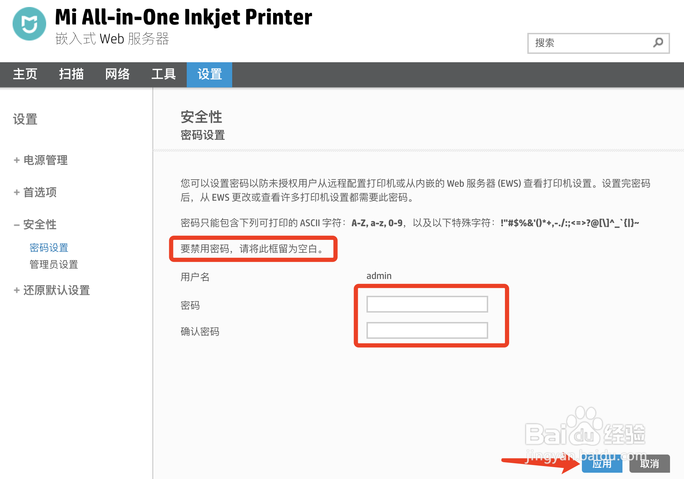Viewport: 684px width, 479px height.
Task: Click the 应用 button
Action: coord(602,464)
